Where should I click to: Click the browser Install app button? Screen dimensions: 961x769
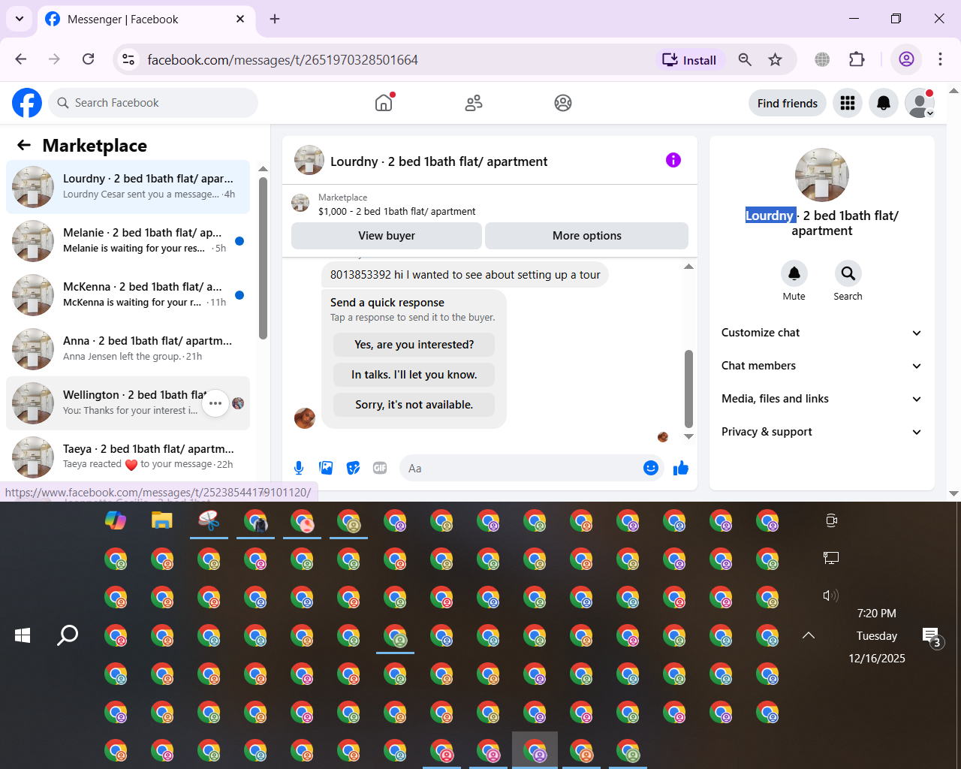(x=689, y=60)
